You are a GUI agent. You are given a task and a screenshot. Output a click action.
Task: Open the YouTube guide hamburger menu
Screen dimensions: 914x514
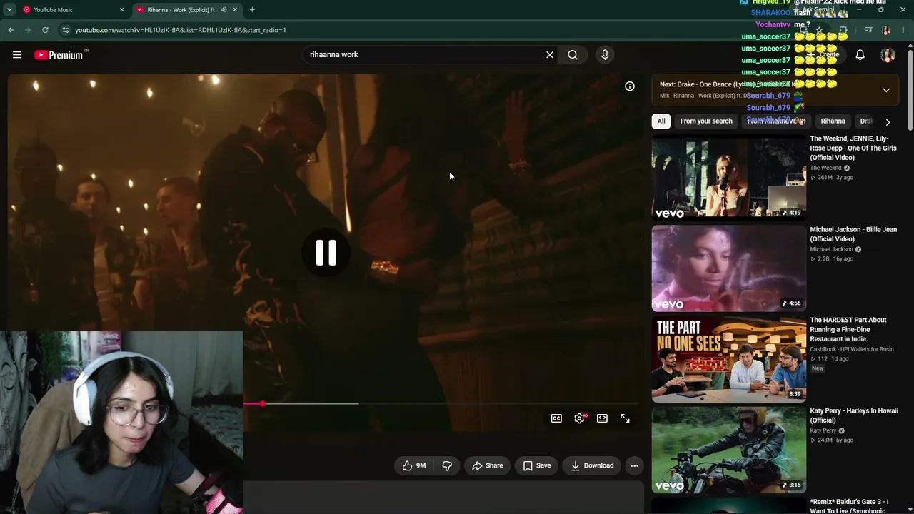tap(17, 55)
